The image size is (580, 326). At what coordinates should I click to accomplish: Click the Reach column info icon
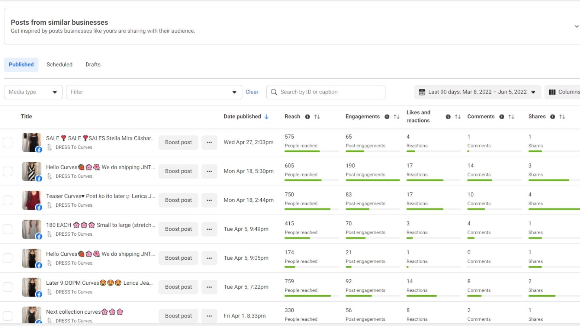coord(307,117)
